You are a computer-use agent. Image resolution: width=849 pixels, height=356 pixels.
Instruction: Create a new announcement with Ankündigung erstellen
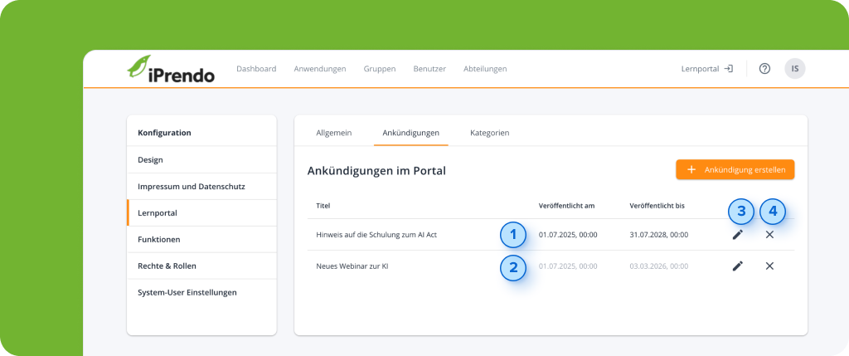[x=735, y=169]
